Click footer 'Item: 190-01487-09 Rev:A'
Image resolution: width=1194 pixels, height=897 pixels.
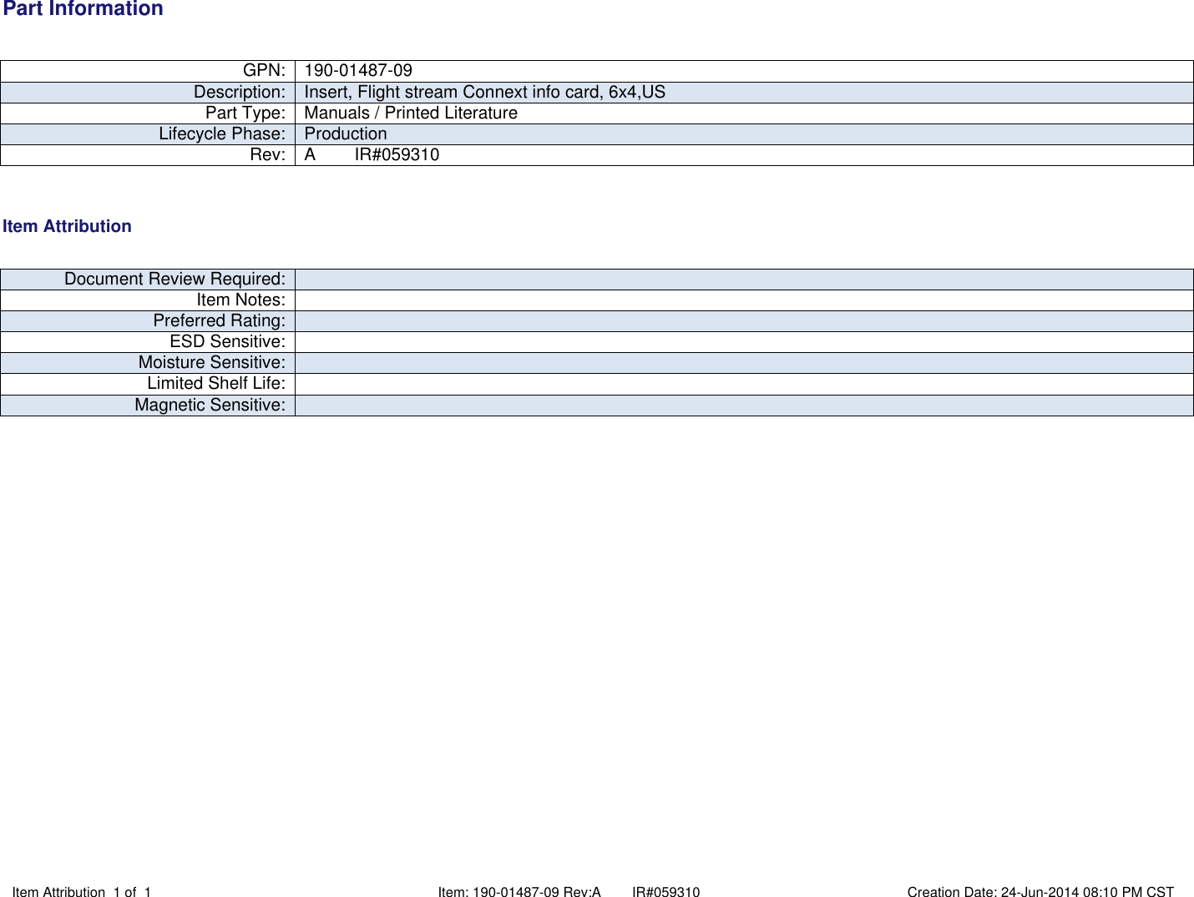519,892
